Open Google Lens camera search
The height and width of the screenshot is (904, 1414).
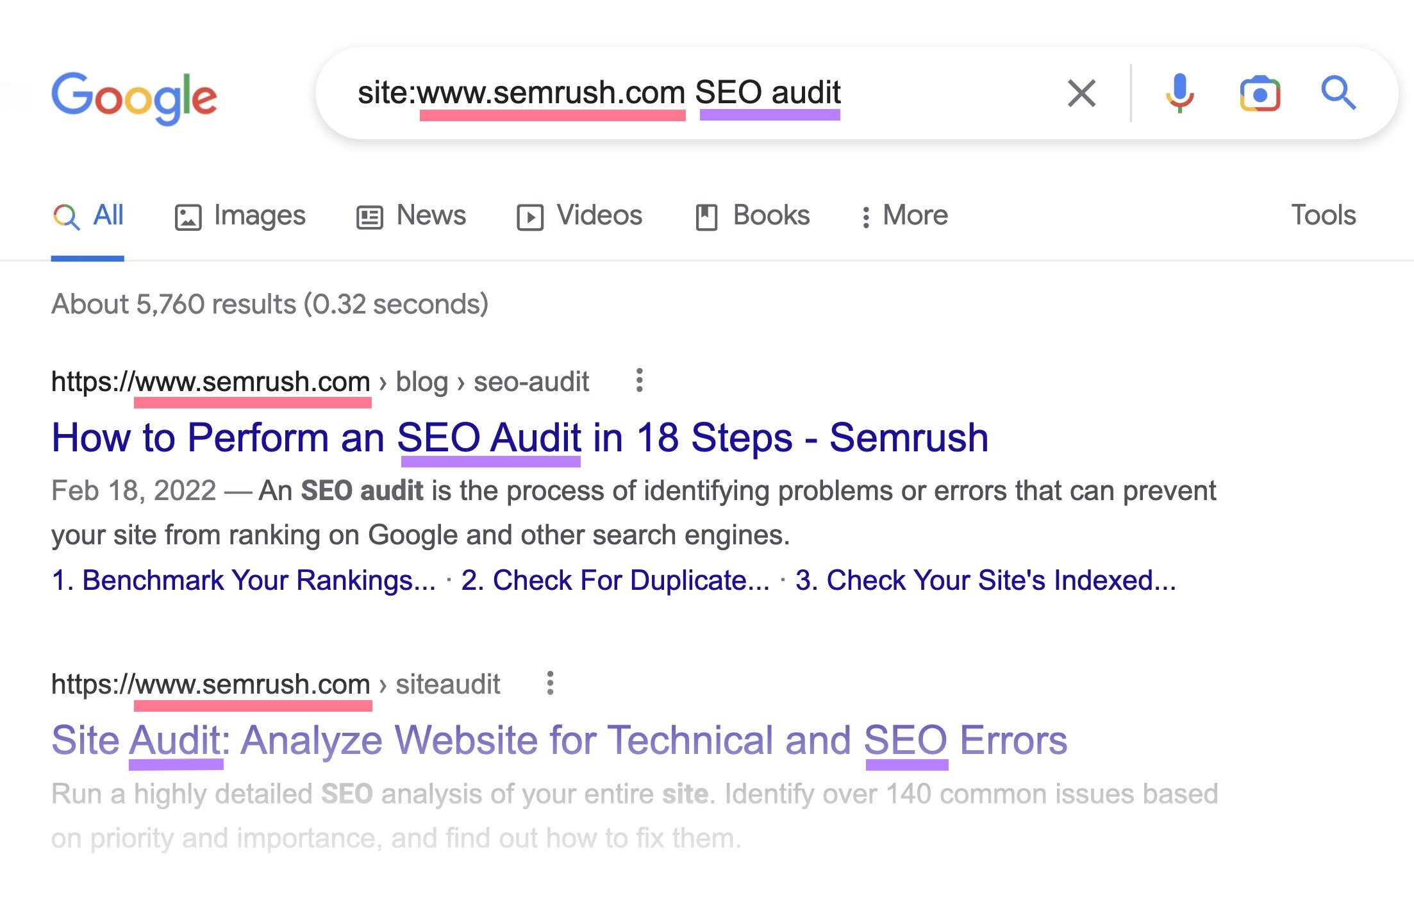pyautogui.click(x=1260, y=93)
